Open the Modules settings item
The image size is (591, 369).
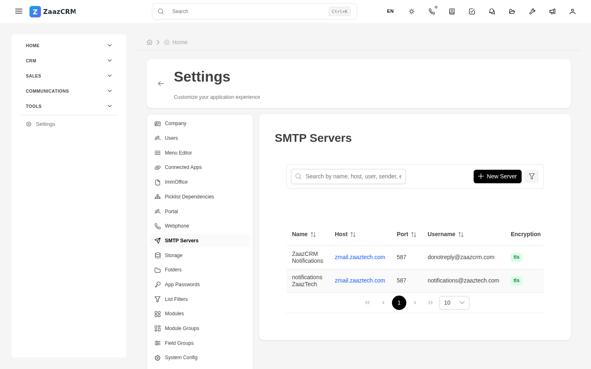click(200, 314)
